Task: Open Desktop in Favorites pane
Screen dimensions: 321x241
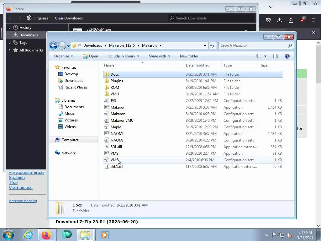Action: pyautogui.click(x=71, y=74)
